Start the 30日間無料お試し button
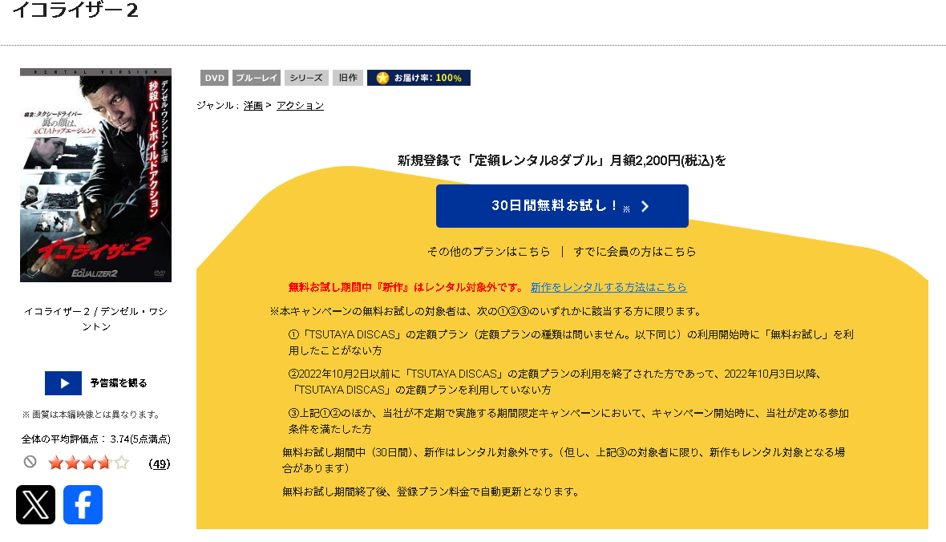The height and width of the screenshot is (542, 946). [562, 206]
